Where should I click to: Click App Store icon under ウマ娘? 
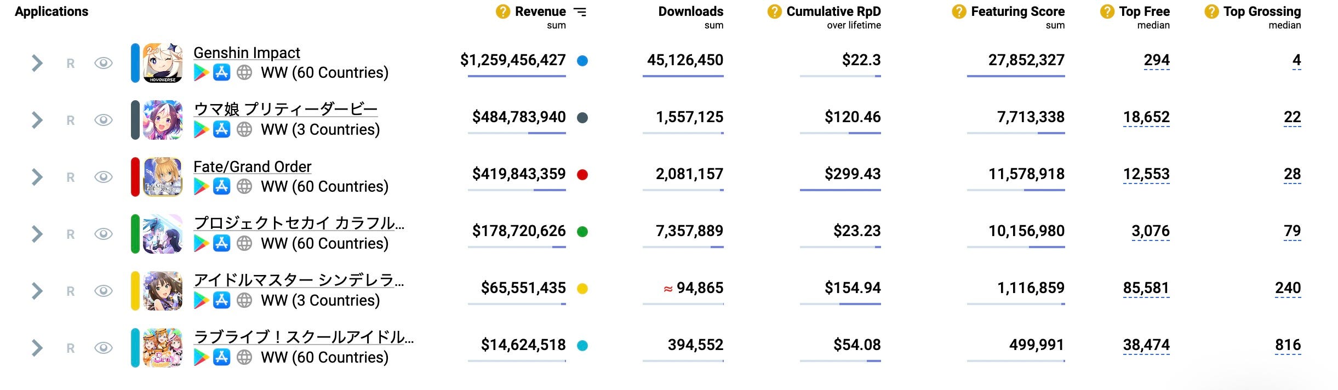[221, 129]
